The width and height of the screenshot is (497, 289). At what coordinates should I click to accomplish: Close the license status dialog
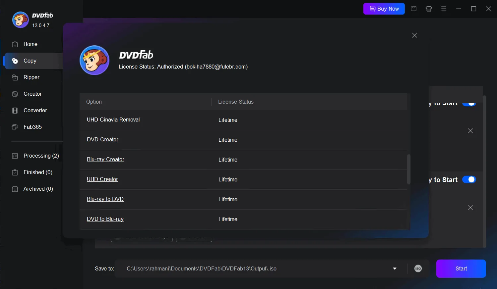coord(414,35)
